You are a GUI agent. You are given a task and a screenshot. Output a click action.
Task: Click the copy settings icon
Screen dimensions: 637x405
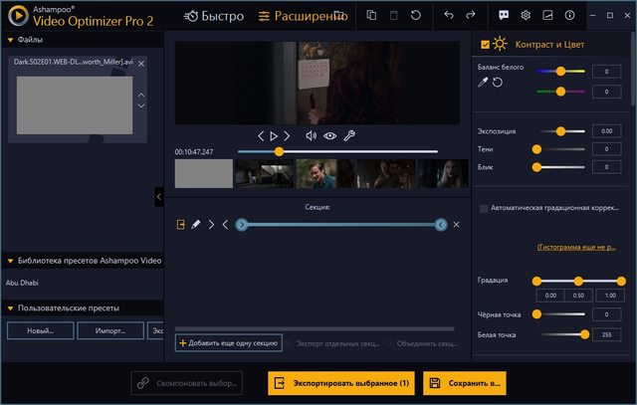point(371,16)
